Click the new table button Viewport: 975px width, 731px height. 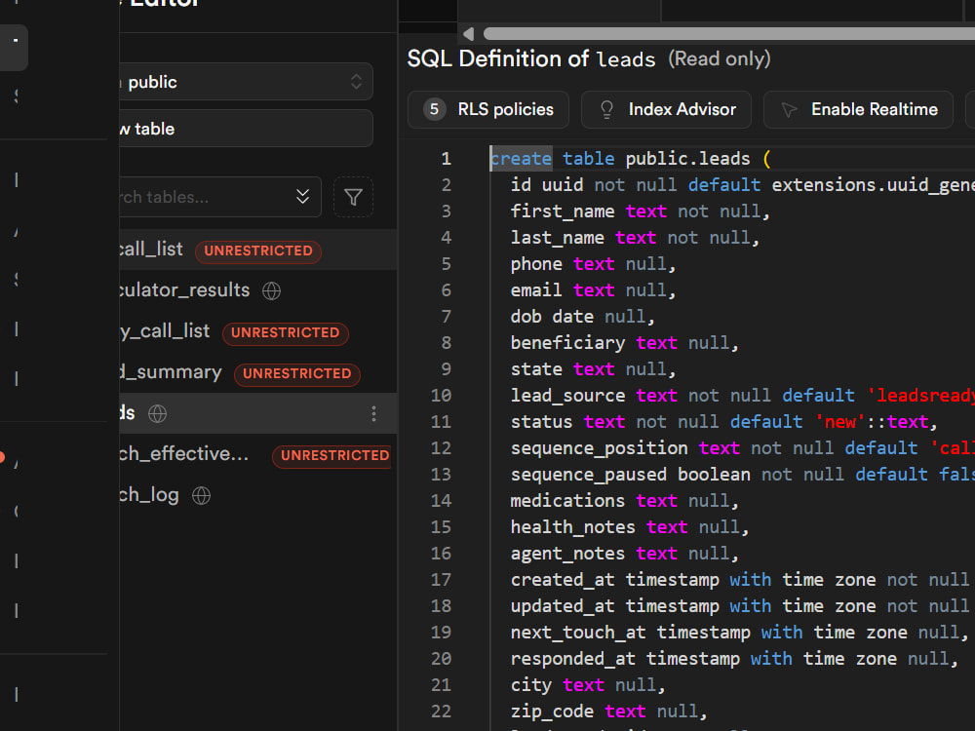247,129
